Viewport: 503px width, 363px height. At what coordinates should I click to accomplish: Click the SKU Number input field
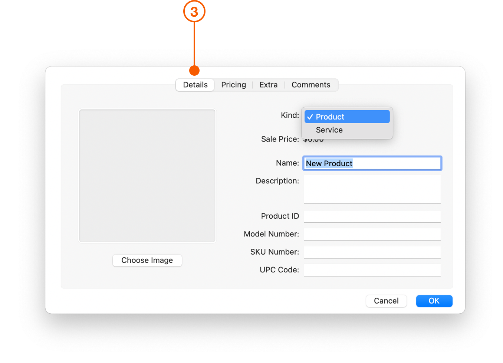pyautogui.click(x=372, y=252)
